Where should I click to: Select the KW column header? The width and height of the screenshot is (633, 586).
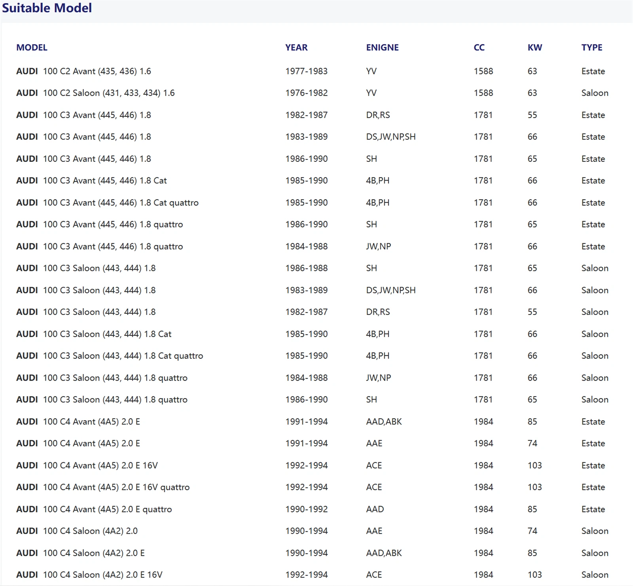pyautogui.click(x=534, y=47)
